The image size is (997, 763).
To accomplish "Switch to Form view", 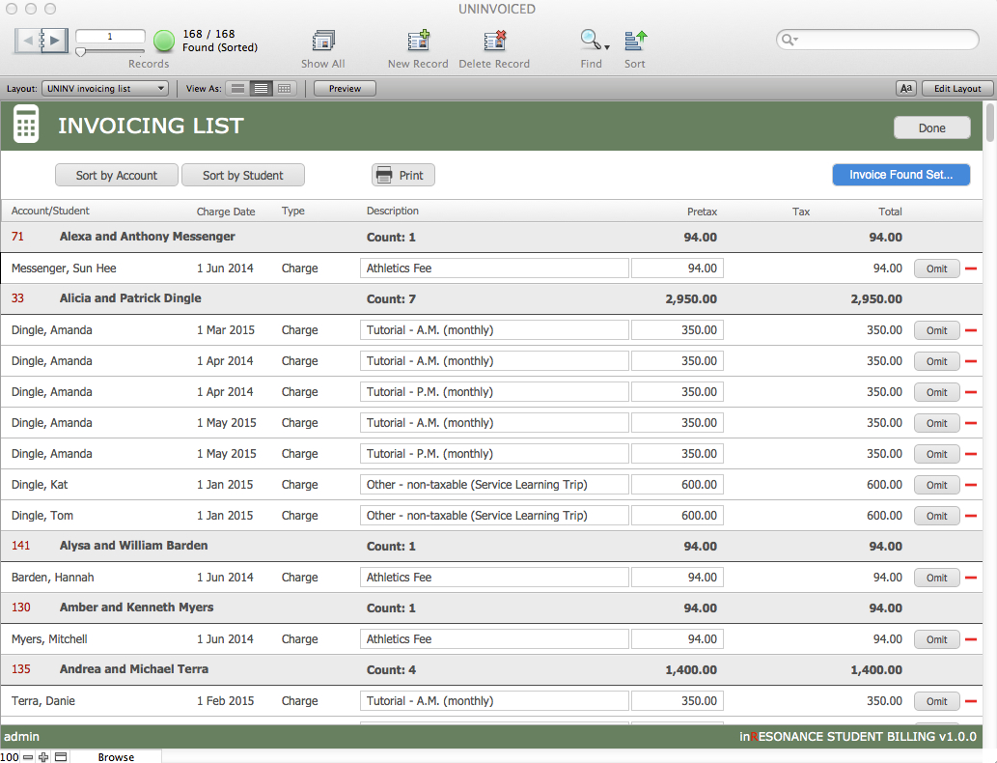I will 237,89.
